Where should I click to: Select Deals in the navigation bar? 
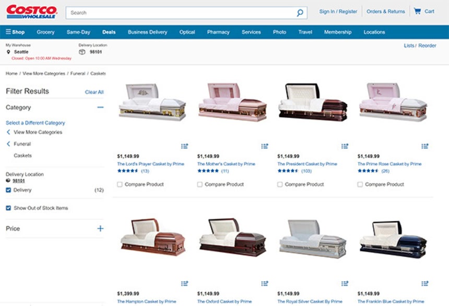click(x=109, y=32)
